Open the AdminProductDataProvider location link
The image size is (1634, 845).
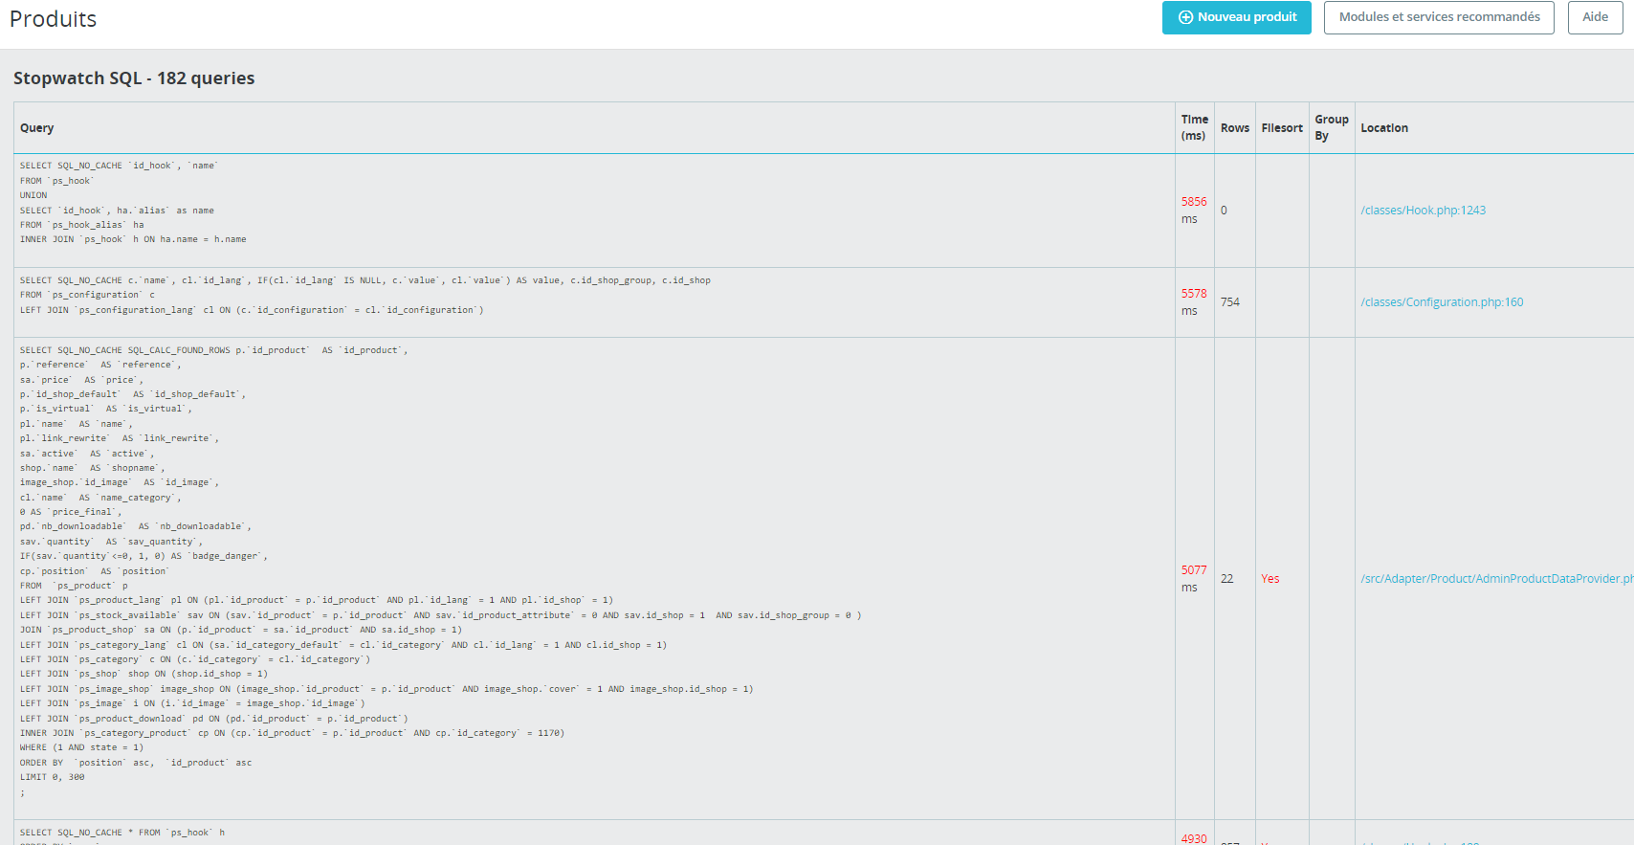point(1496,579)
